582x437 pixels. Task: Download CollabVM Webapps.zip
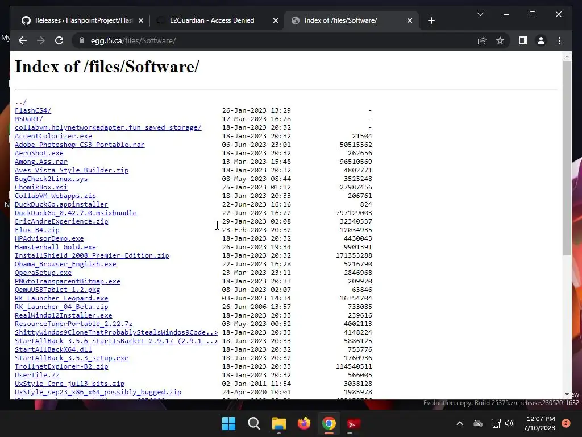tap(55, 196)
